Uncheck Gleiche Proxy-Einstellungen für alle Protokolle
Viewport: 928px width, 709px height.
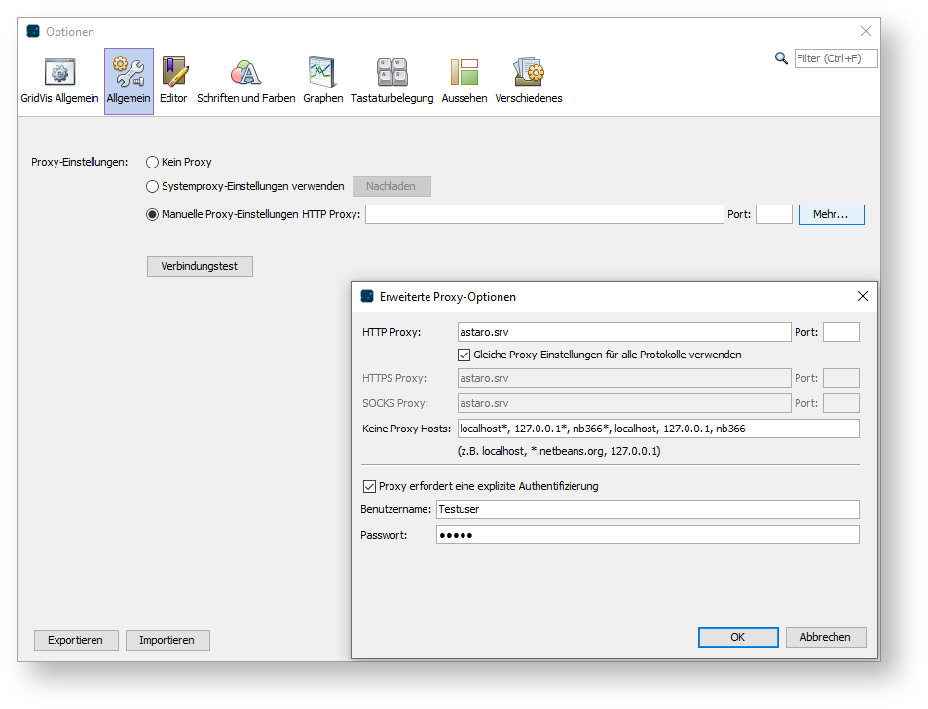coord(464,354)
